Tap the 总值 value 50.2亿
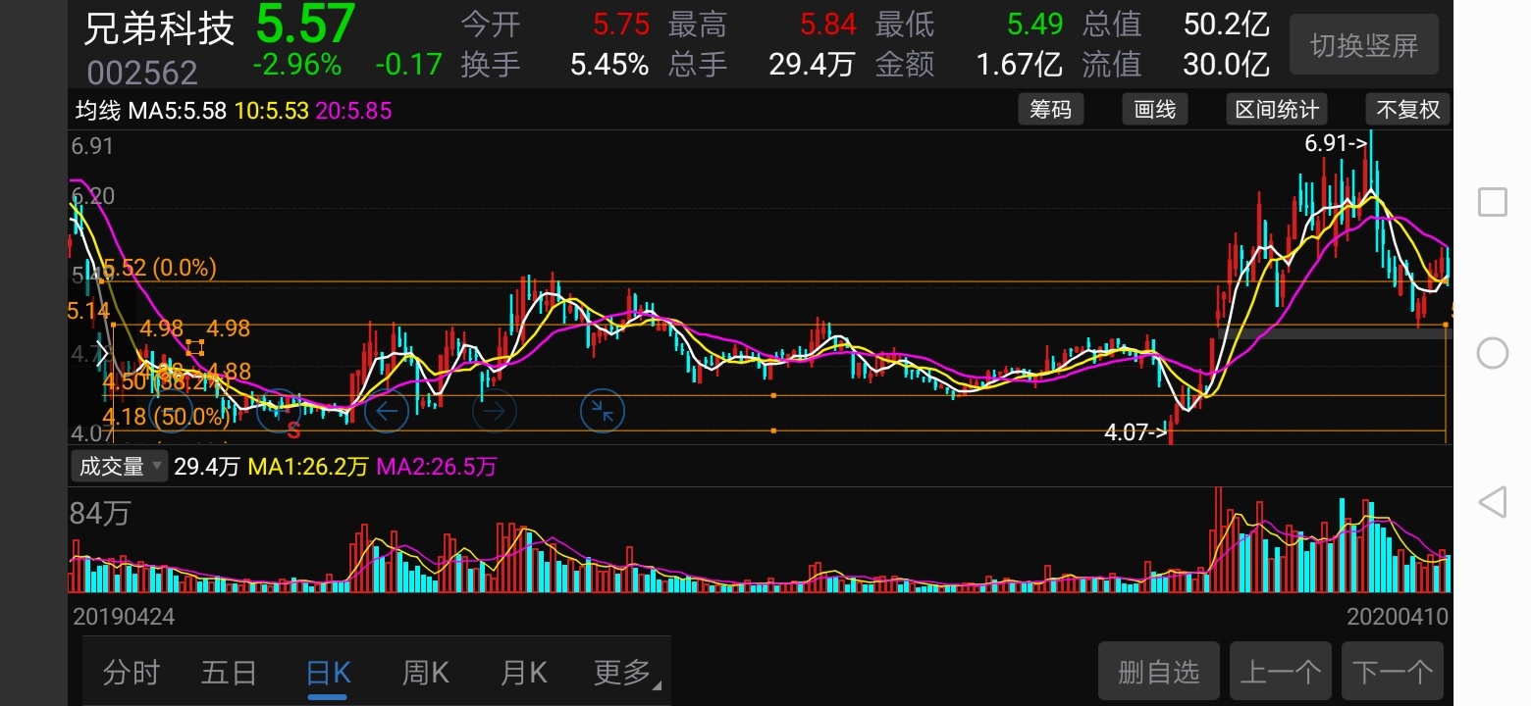Viewport: 1531px width, 706px height. [x=1227, y=25]
